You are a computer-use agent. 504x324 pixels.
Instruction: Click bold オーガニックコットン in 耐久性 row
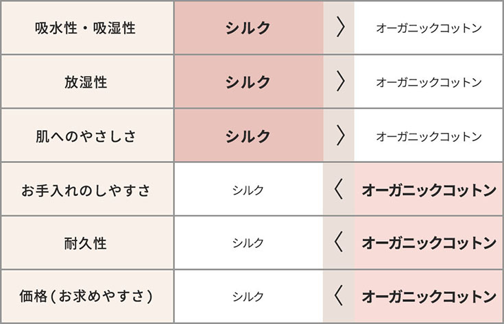[429, 243]
